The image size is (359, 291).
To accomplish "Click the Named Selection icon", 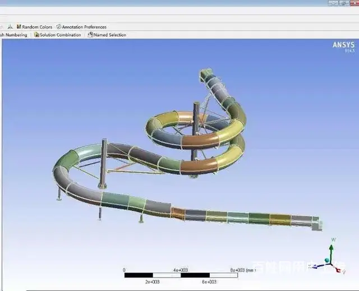I will tap(90, 35).
